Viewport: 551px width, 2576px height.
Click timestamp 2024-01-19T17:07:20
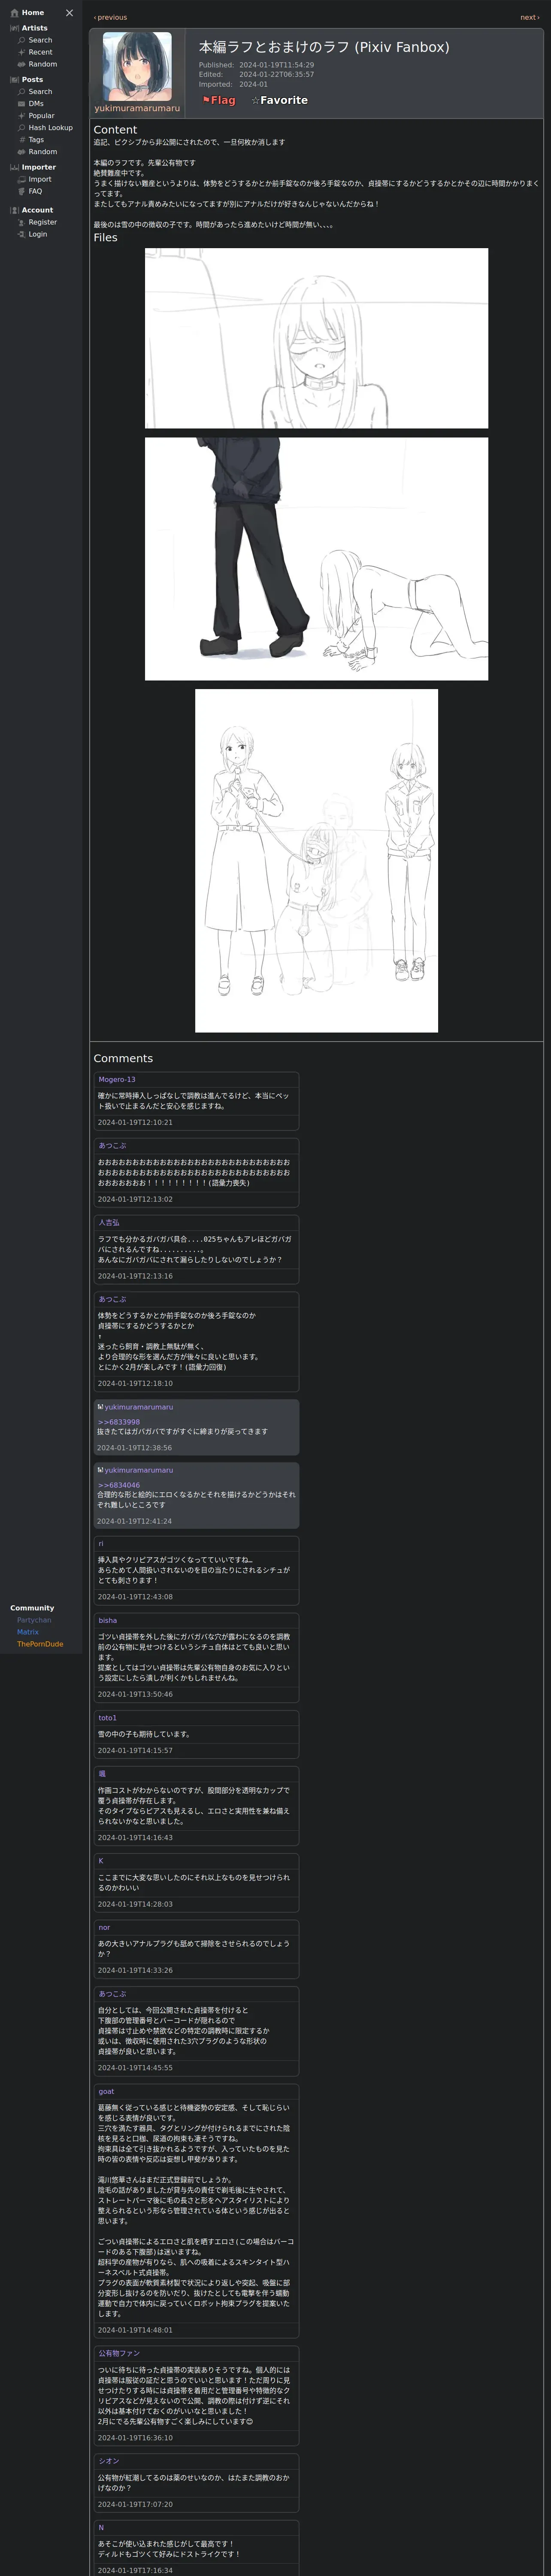[135, 2504]
